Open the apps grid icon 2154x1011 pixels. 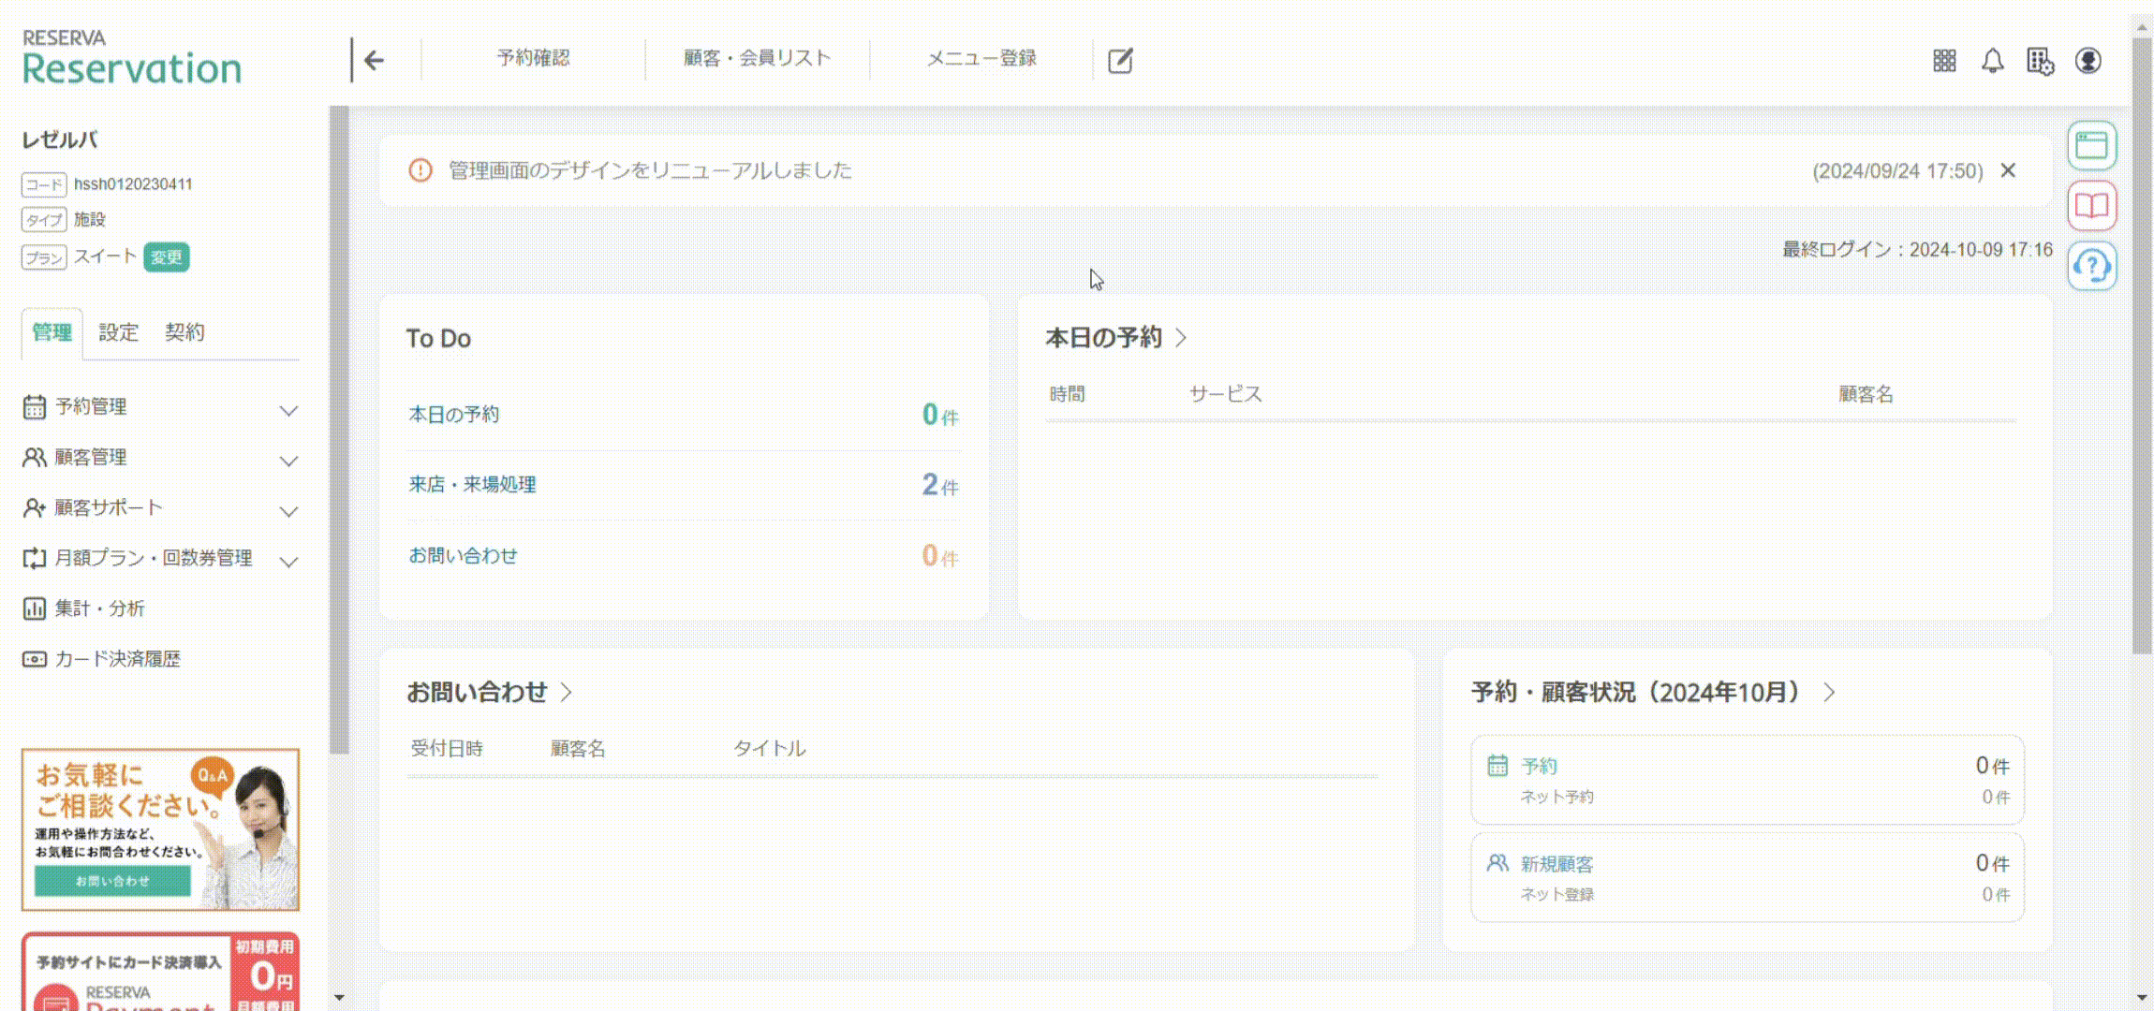(1944, 61)
